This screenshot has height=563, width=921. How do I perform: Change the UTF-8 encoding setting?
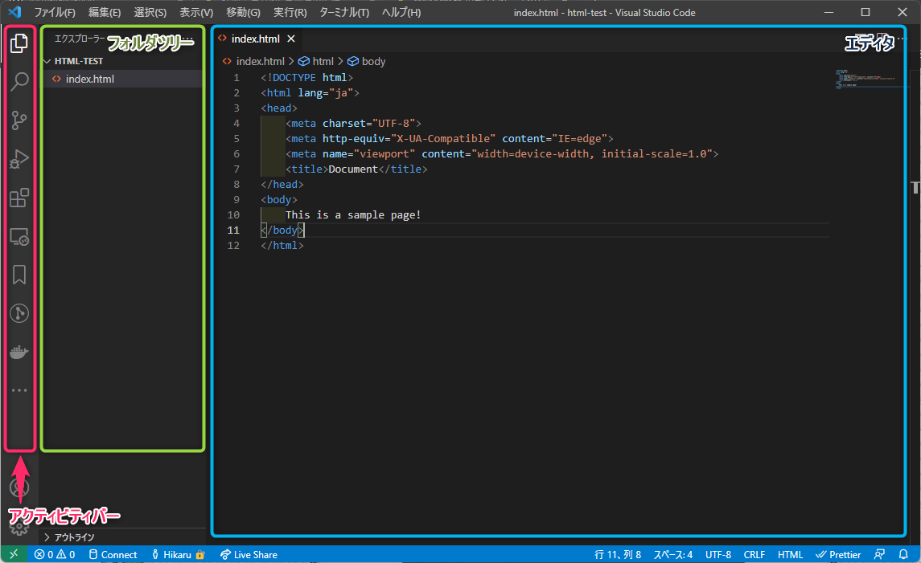click(717, 554)
